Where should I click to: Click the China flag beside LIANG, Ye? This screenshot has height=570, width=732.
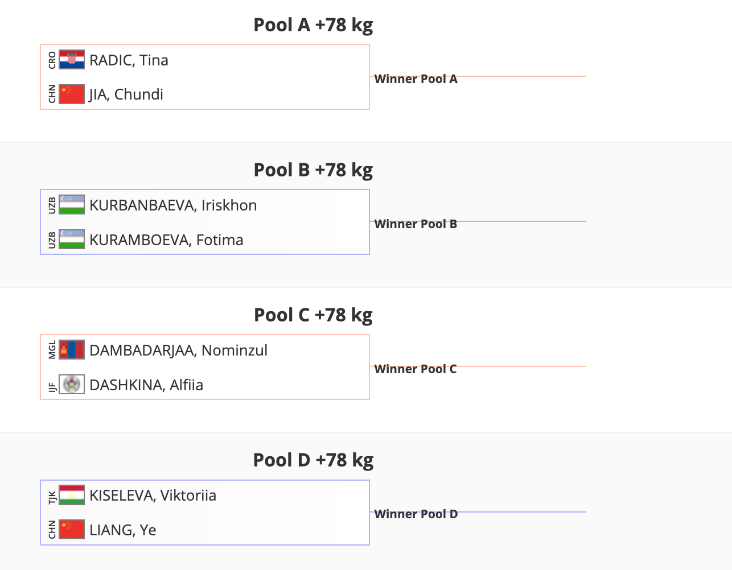coord(72,530)
